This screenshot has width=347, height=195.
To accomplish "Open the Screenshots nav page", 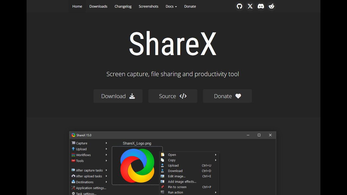I will click(x=149, y=6).
